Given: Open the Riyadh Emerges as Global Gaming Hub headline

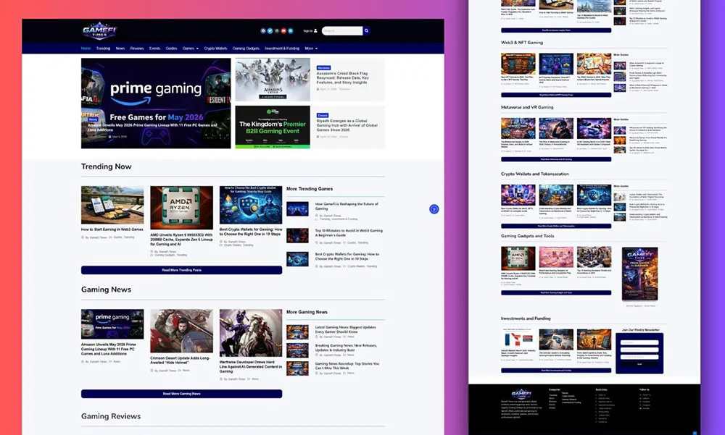Looking at the screenshot, I should pyautogui.click(x=347, y=125).
